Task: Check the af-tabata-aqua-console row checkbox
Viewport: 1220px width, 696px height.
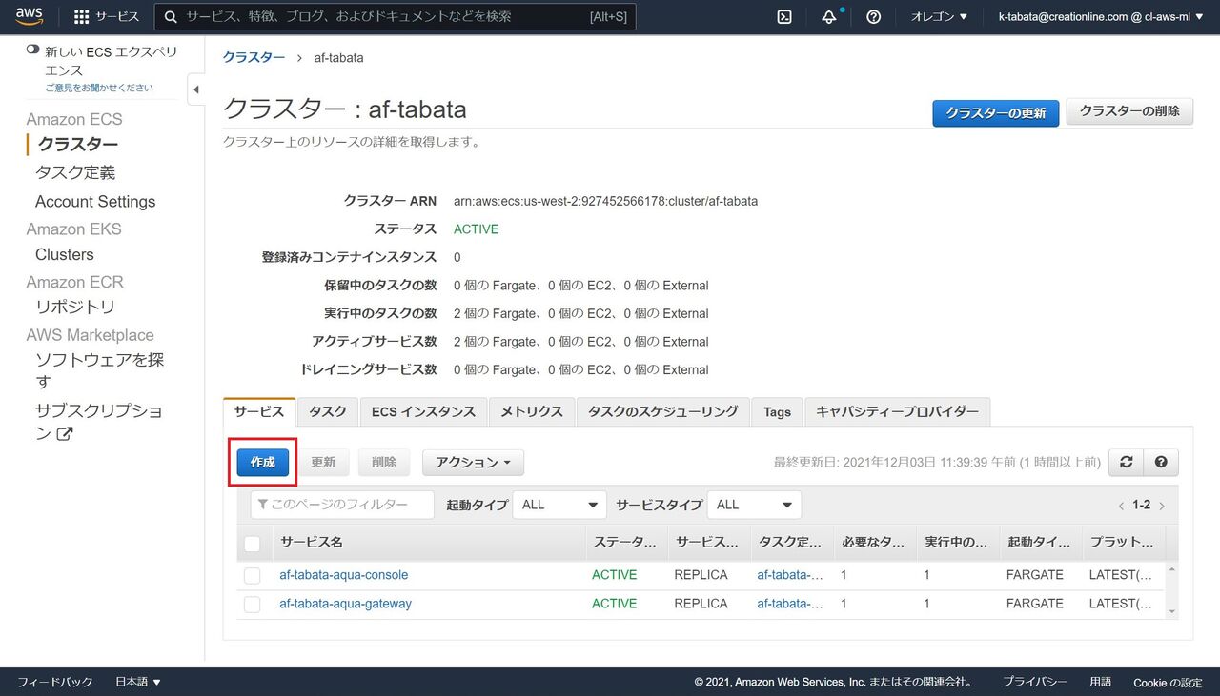Action: pyautogui.click(x=252, y=576)
